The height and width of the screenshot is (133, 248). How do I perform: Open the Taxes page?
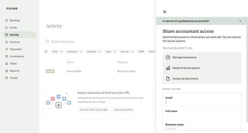pyautogui.click(x=20, y=63)
